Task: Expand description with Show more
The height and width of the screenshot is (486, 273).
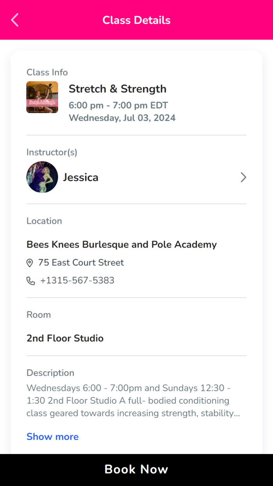Action: pyautogui.click(x=53, y=437)
